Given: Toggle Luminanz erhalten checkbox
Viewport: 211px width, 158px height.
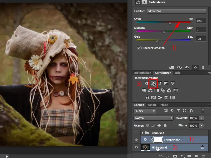Looking at the screenshot, I should (138, 48).
